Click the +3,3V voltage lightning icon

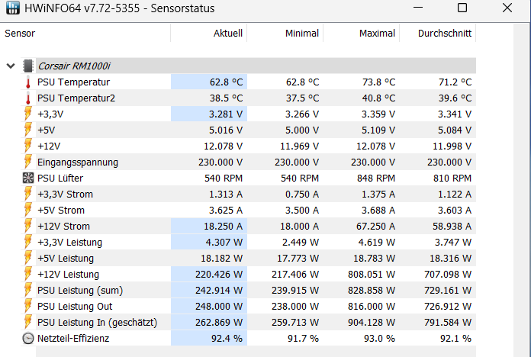click(28, 114)
